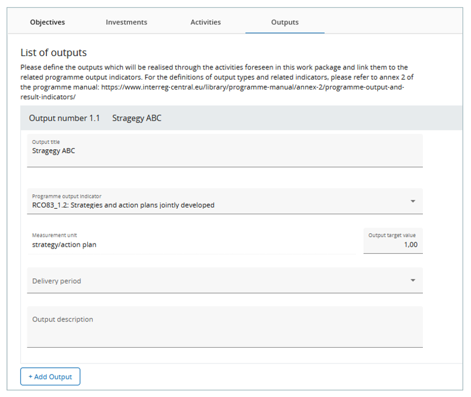Open the Investments tab

tap(126, 22)
